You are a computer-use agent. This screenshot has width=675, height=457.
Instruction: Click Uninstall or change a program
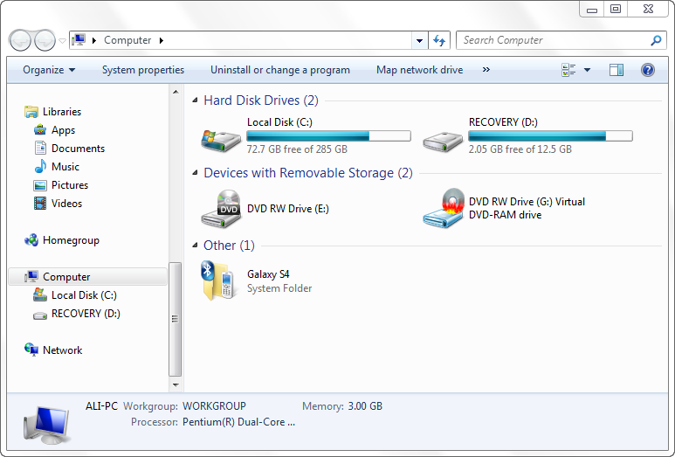tap(280, 70)
